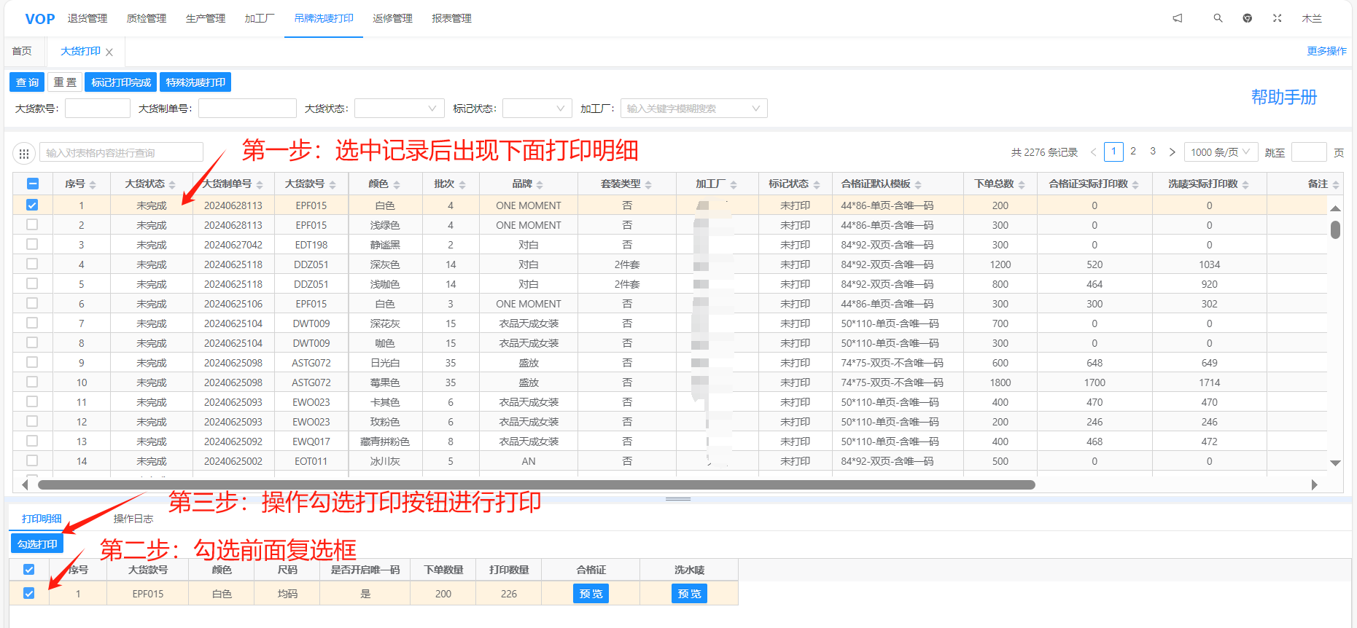Click the horizontal scrollbar under main table

[x=536, y=484]
